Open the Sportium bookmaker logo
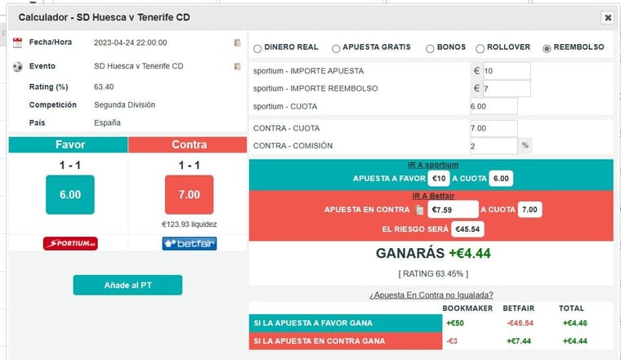 click(x=70, y=243)
